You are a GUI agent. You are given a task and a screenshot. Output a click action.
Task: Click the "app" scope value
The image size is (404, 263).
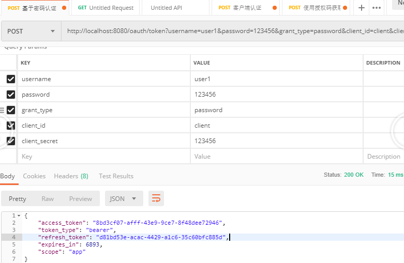coord(77,252)
